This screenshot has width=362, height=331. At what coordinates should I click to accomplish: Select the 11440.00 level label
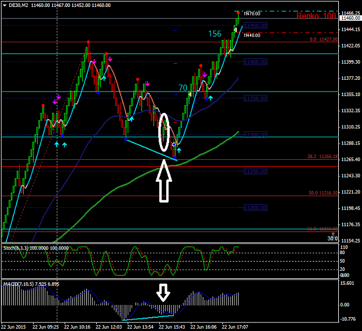click(252, 35)
